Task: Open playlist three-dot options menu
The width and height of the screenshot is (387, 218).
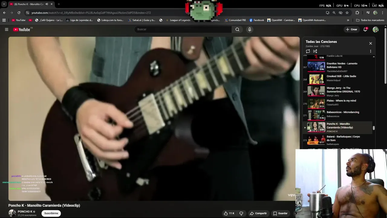Action: 370,51
